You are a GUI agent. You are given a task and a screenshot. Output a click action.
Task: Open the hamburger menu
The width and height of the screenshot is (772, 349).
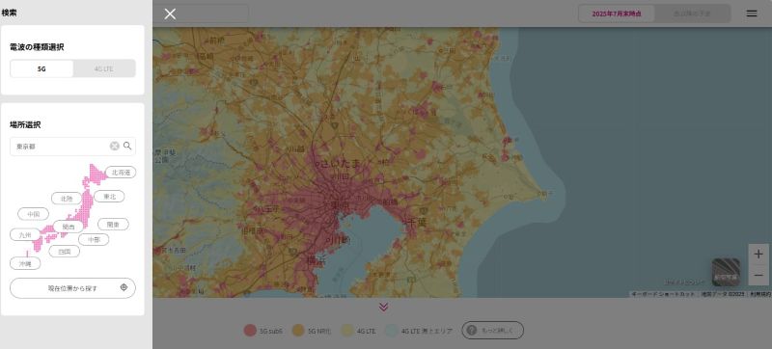752,13
